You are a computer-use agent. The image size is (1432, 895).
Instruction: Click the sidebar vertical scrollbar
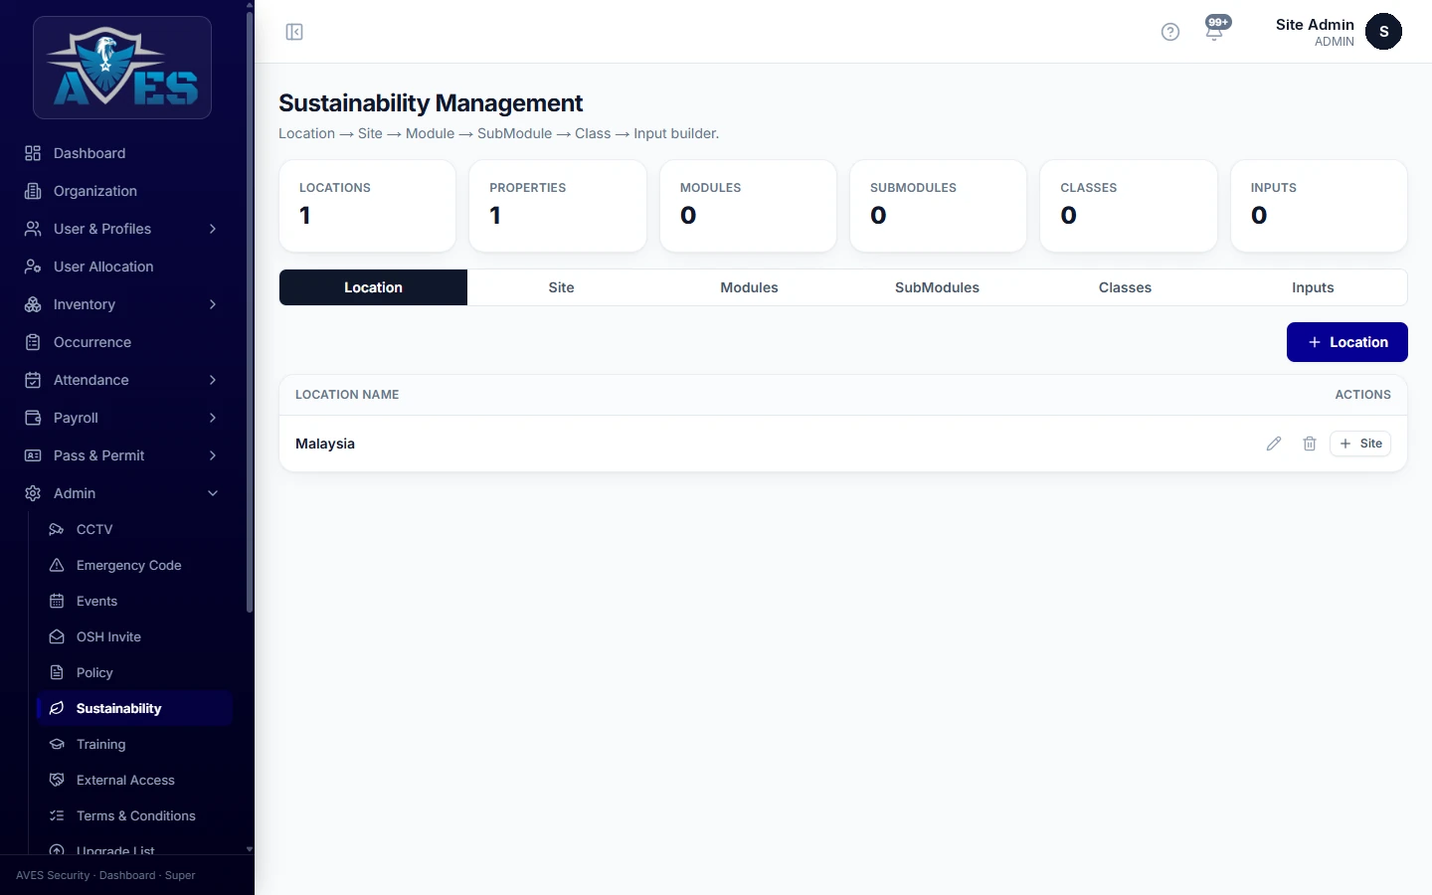point(250,310)
